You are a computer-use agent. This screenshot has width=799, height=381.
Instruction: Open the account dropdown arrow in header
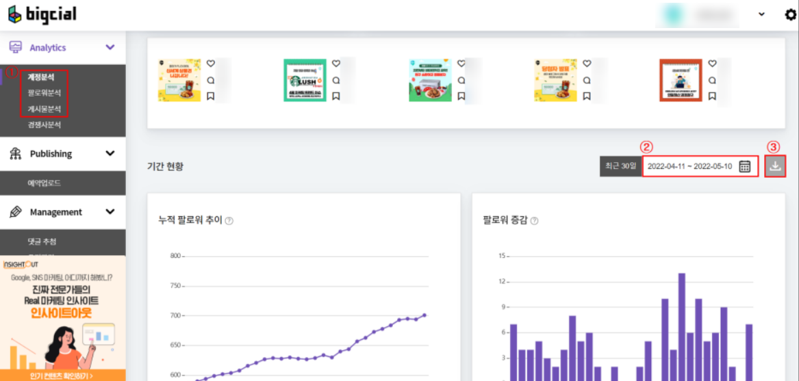tap(762, 14)
